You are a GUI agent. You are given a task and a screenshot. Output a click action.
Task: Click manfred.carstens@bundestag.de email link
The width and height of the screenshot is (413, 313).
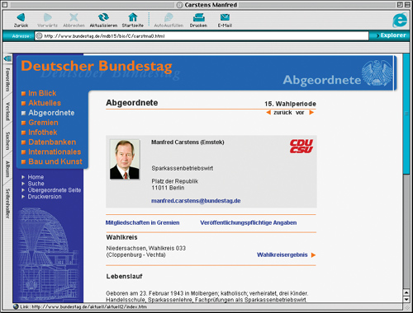(x=196, y=201)
